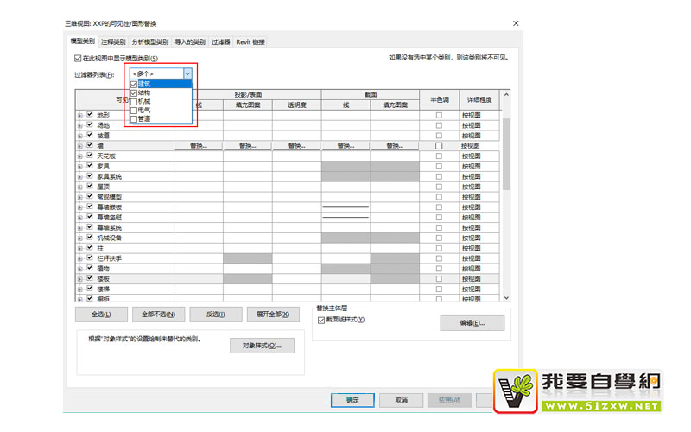Toggle 在此视图中显示模型类别 checkbox

click(x=78, y=59)
